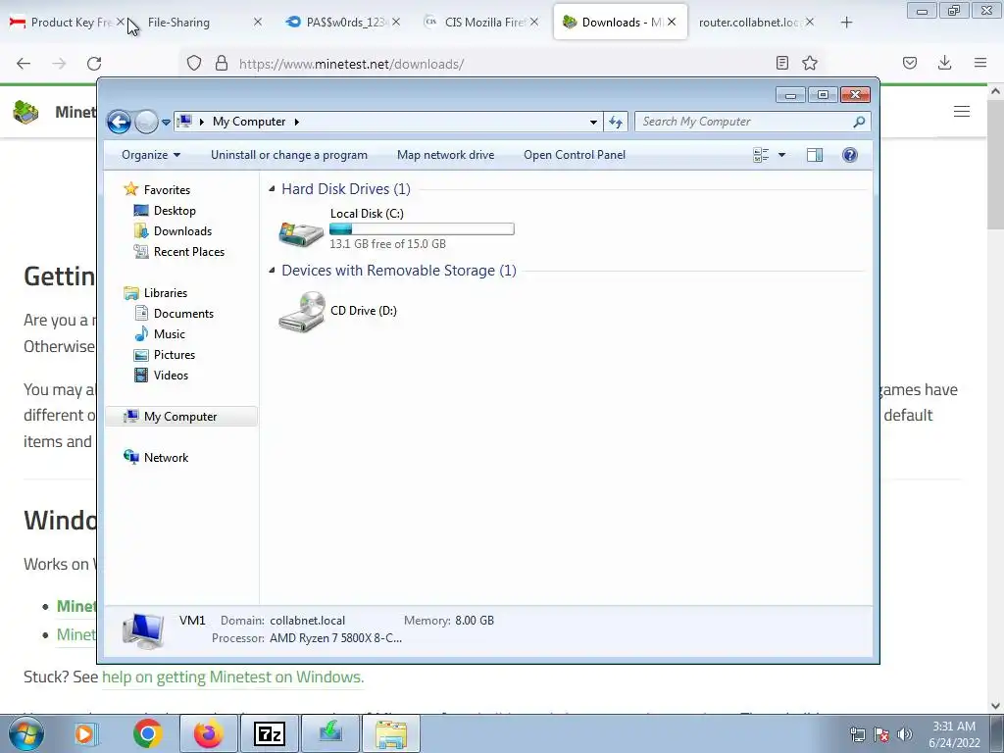Open address bar history dropdown arrow
This screenshot has height=753, width=1004.
(x=593, y=122)
